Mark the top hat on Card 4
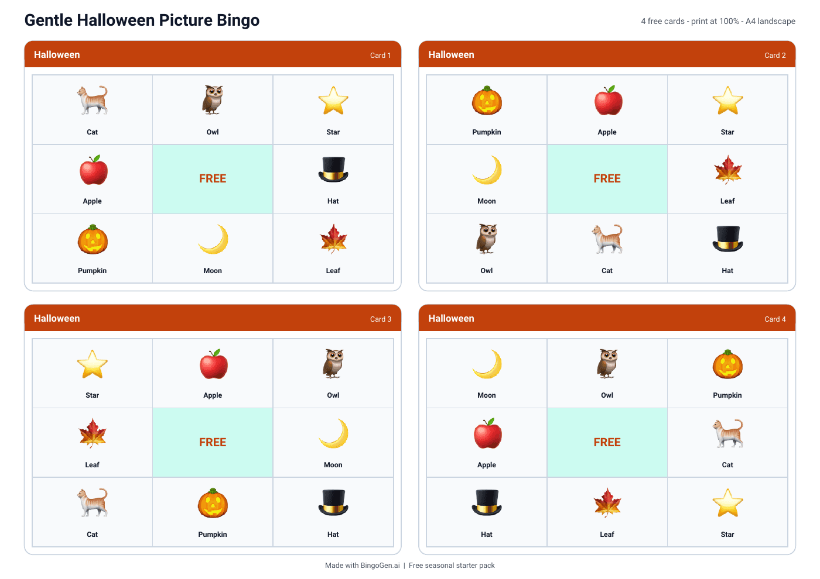Viewport: 820px width, 579px height. click(x=487, y=502)
